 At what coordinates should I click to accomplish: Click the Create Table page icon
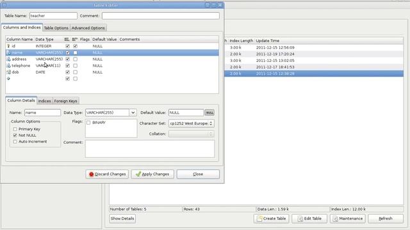tap(259, 218)
